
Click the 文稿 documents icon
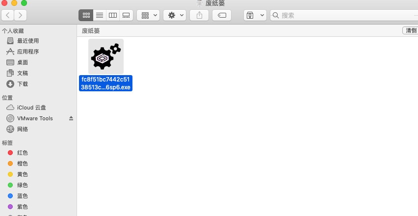(x=10, y=73)
